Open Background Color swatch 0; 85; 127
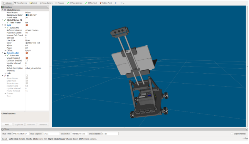249x144 pixels. (x=27, y=15)
